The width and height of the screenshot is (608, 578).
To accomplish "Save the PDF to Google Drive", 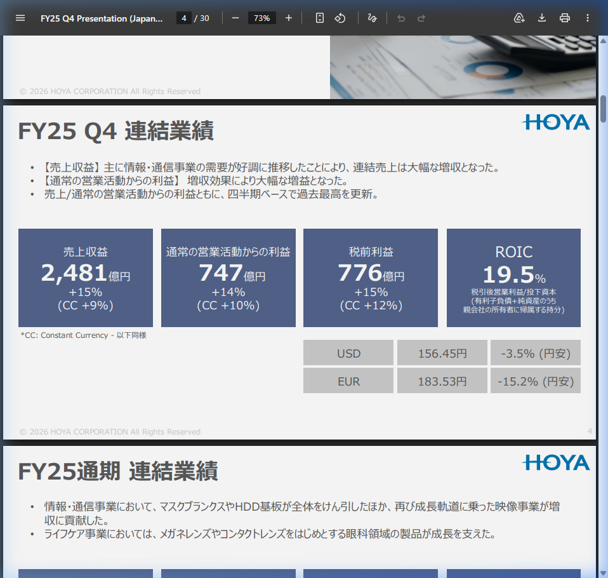I will coord(519,18).
